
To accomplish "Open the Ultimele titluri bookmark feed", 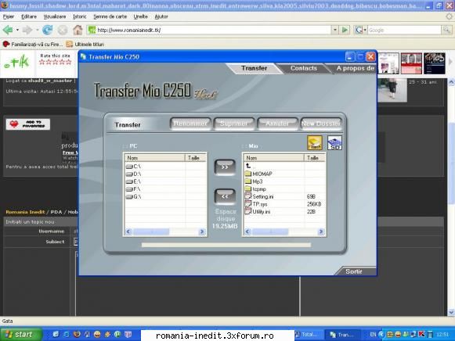I will 85,44.
